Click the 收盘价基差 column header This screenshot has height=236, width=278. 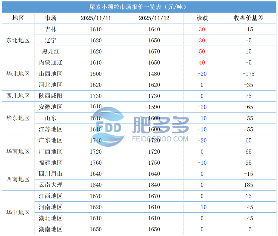tap(248, 18)
